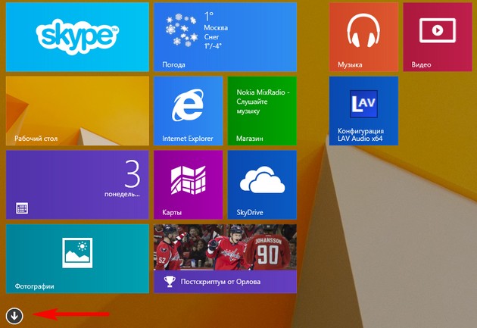Launch Музыка headphones tile
This screenshot has width=477, height=328.
(363, 37)
